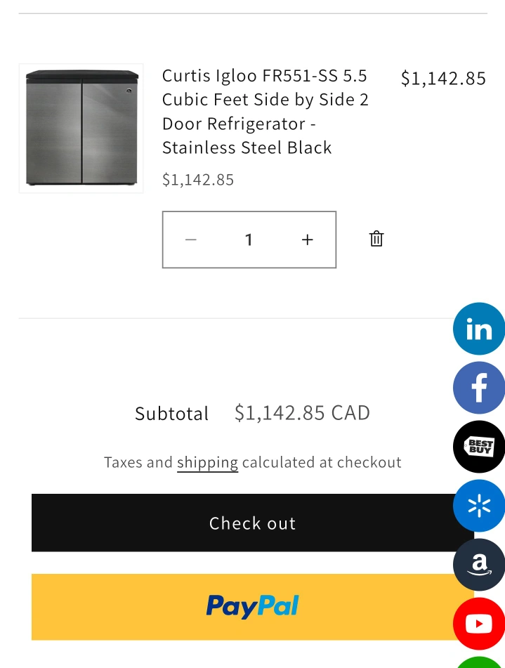Decrease quantity with the minus button

(191, 240)
